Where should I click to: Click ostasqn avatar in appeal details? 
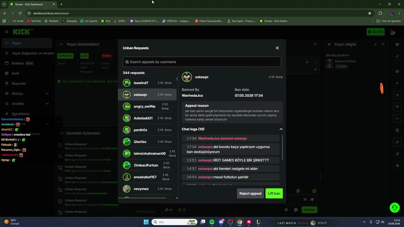187,77
